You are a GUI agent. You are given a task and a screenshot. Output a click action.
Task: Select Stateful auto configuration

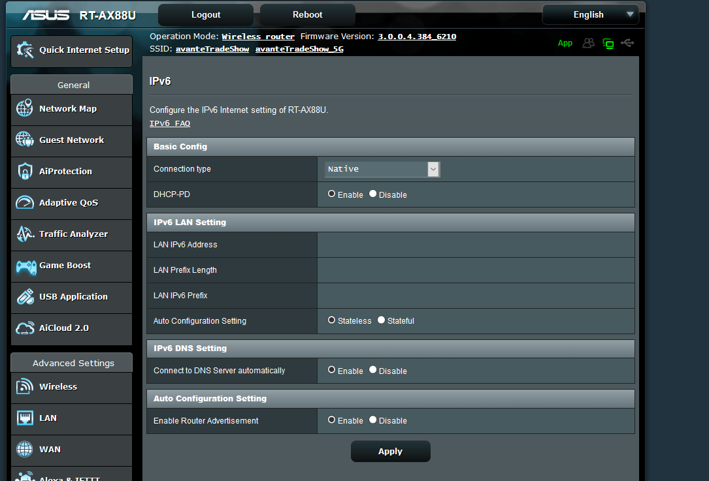[381, 320]
